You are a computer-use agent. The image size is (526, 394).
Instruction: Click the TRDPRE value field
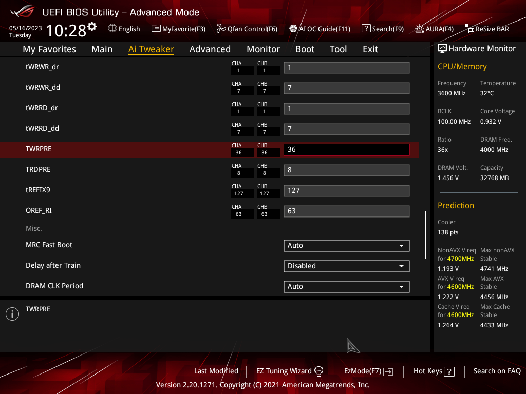[347, 170]
